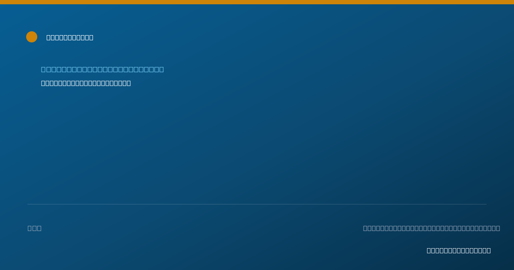Screen dimensions: 514x270
Task: Click first character box of the white title
Action: pos(48,38)
